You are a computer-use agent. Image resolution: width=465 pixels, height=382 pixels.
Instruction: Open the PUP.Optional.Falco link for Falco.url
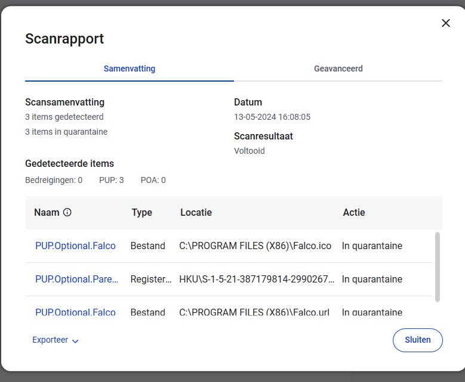[75, 312]
